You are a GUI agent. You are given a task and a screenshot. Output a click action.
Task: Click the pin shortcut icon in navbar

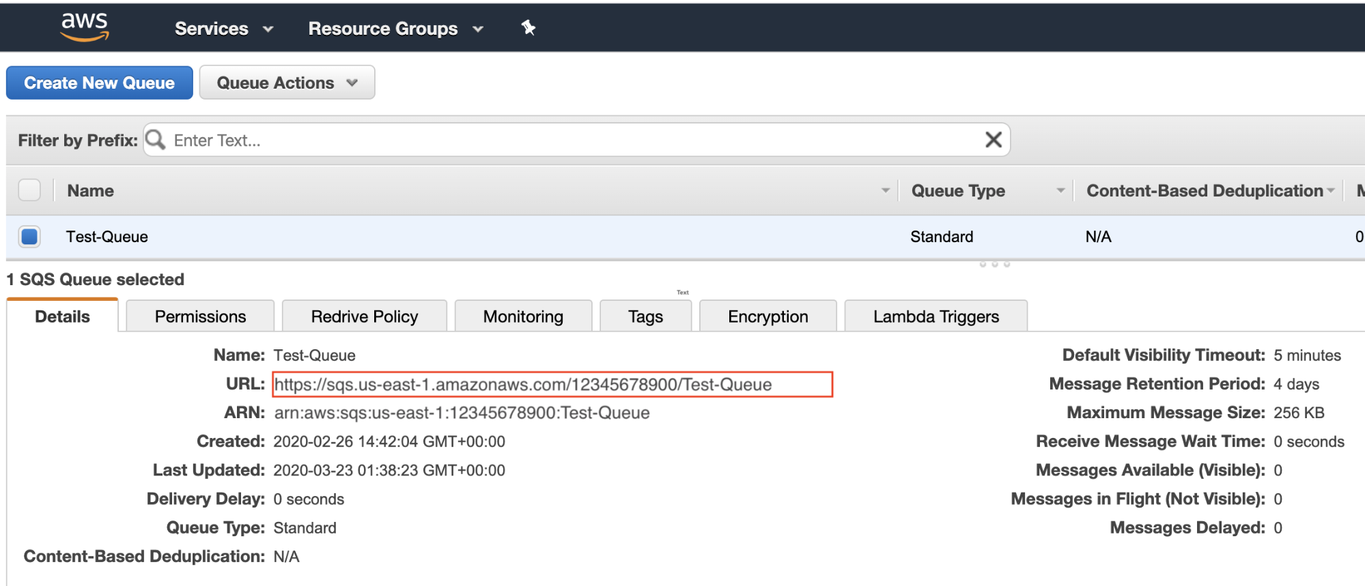pos(528,28)
